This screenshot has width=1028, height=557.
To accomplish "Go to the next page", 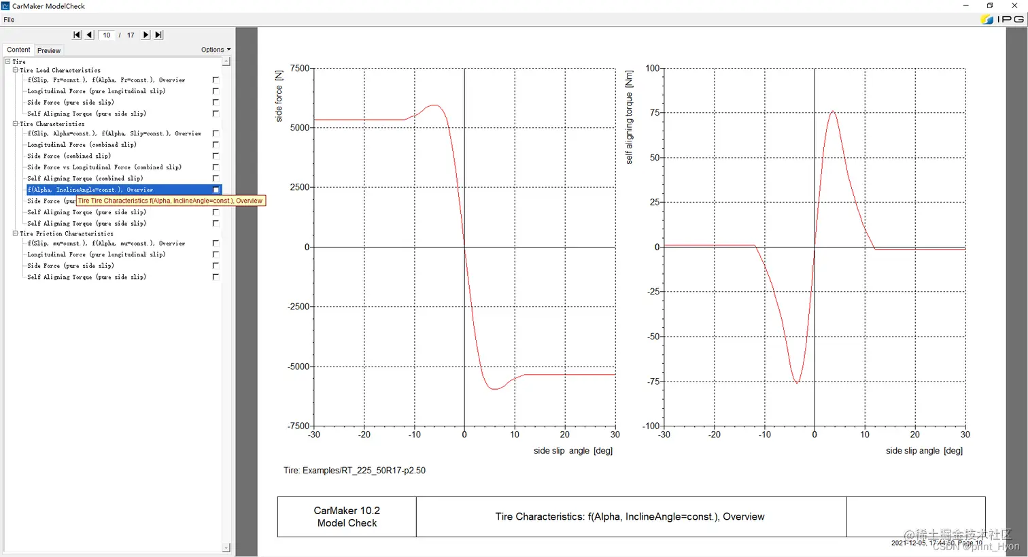I will [x=145, y=35].
